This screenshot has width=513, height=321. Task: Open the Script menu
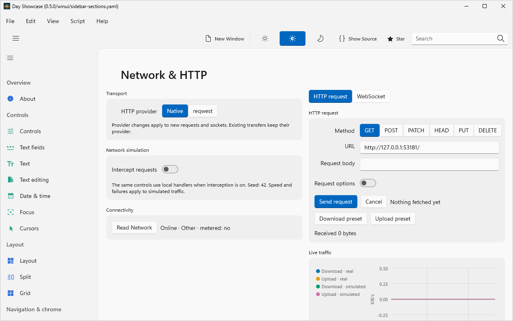pyautogui.click(x=78, y=21)
